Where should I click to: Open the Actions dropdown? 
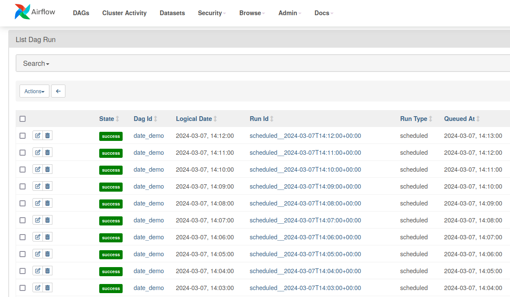[x=34, y=91]
